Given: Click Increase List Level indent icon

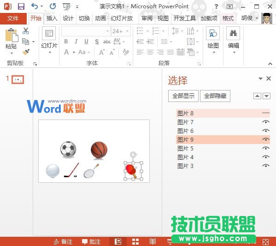Looking at the screenshot, I should coord(150,42).
